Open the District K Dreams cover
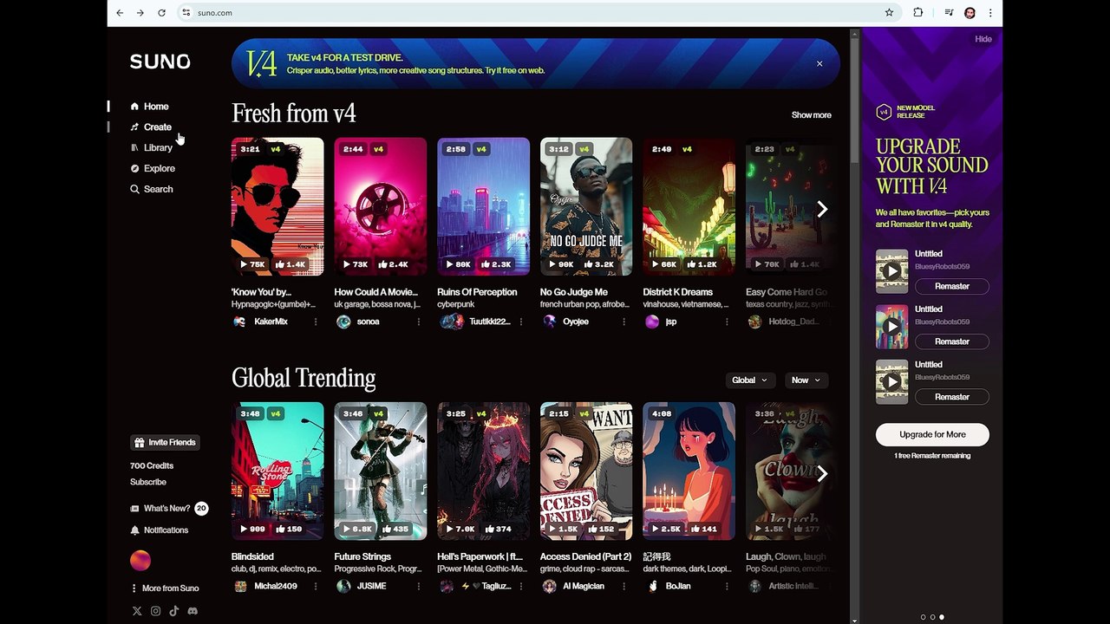 point(689,207)
